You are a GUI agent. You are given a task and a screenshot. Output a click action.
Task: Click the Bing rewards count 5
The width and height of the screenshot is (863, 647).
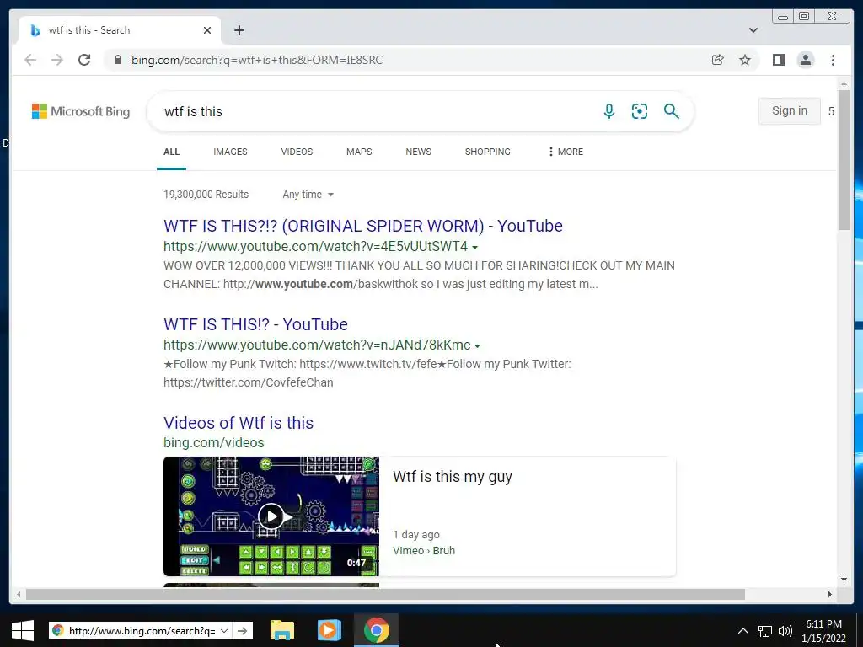coord(831,111)
